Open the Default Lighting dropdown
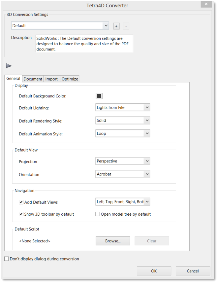The image size is (218, 283). pos(123,107)
